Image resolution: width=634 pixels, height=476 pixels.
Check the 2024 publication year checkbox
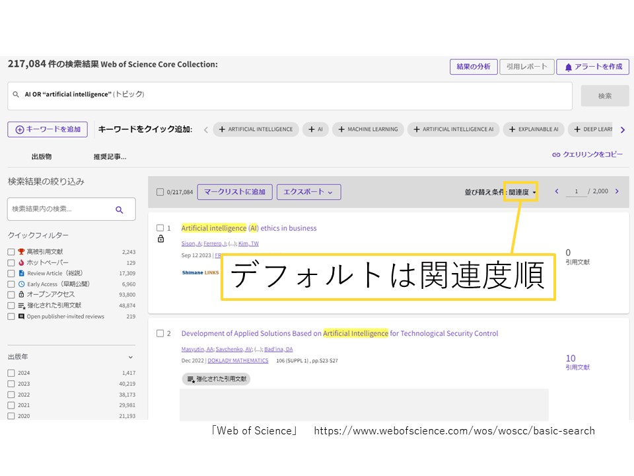click(x=11, y=373)
